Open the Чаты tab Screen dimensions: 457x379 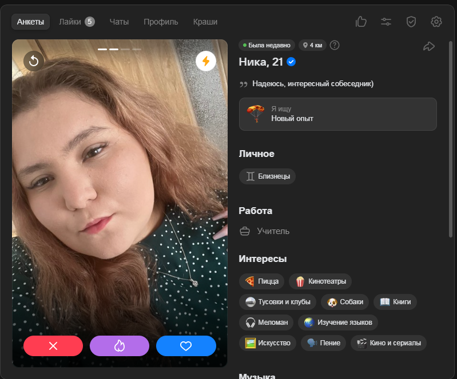coord(119,22)
